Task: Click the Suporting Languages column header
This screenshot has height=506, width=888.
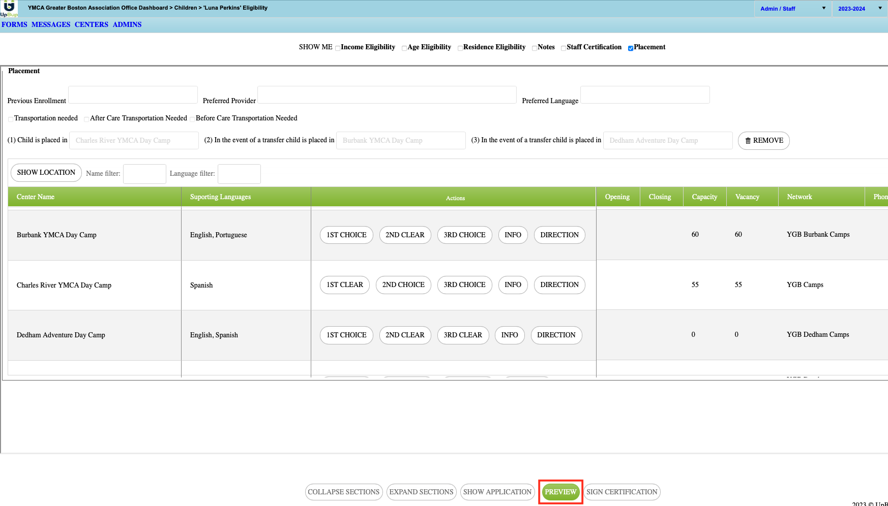Action: click(246, 197)
